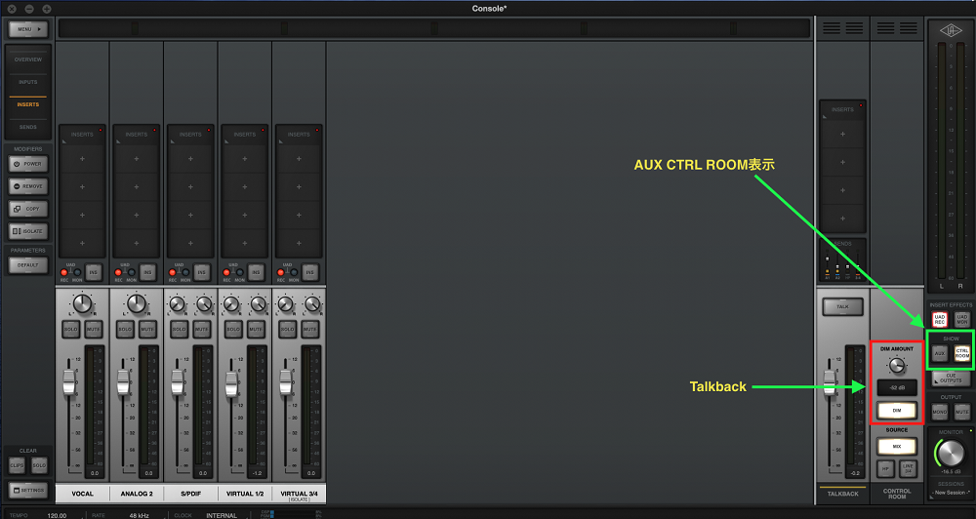Screen dimensions: 976x519
Task: Mute the VIRTUAL 1/2 channel
Action: click(256, 329)
